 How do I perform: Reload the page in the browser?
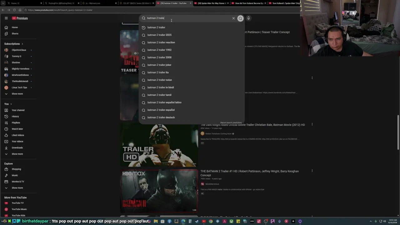tap(14, 10)
